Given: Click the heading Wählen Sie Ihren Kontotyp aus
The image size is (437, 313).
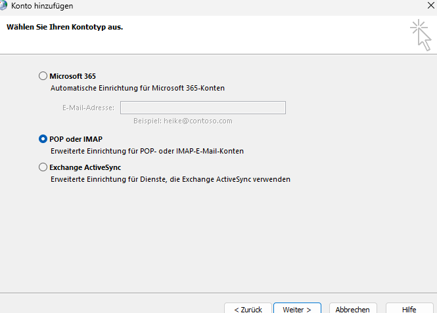Looking at the screenshot, I should click(64, 28).
